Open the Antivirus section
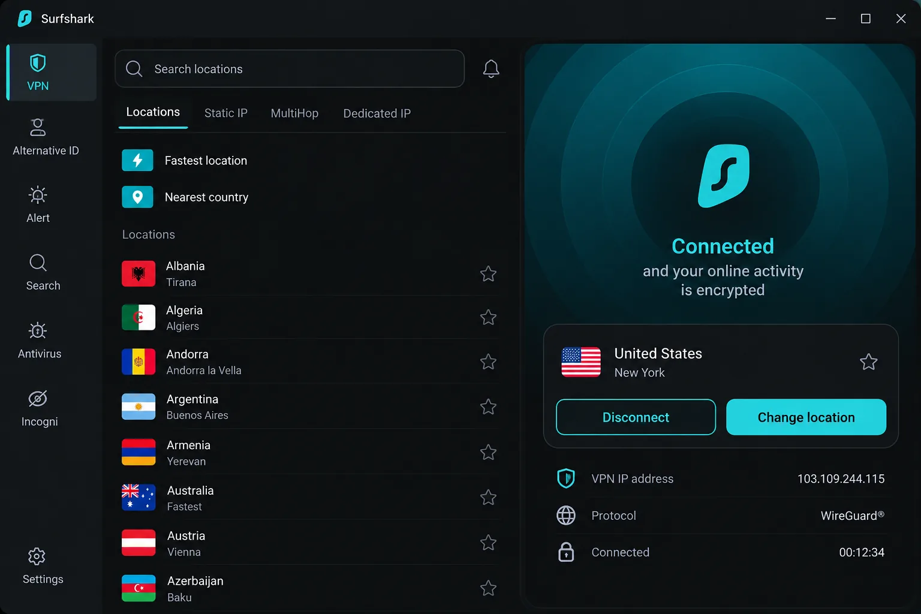The width and height of the screenshot is (921, 614). [40, 340]
